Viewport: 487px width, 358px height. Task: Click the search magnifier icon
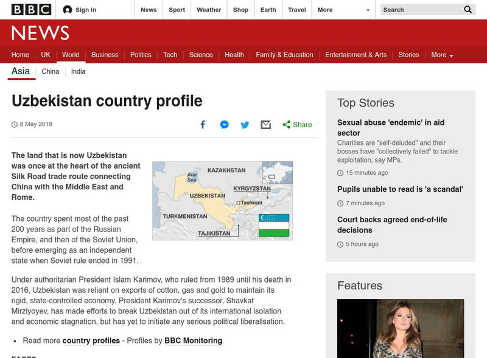[x=468, y=10]
